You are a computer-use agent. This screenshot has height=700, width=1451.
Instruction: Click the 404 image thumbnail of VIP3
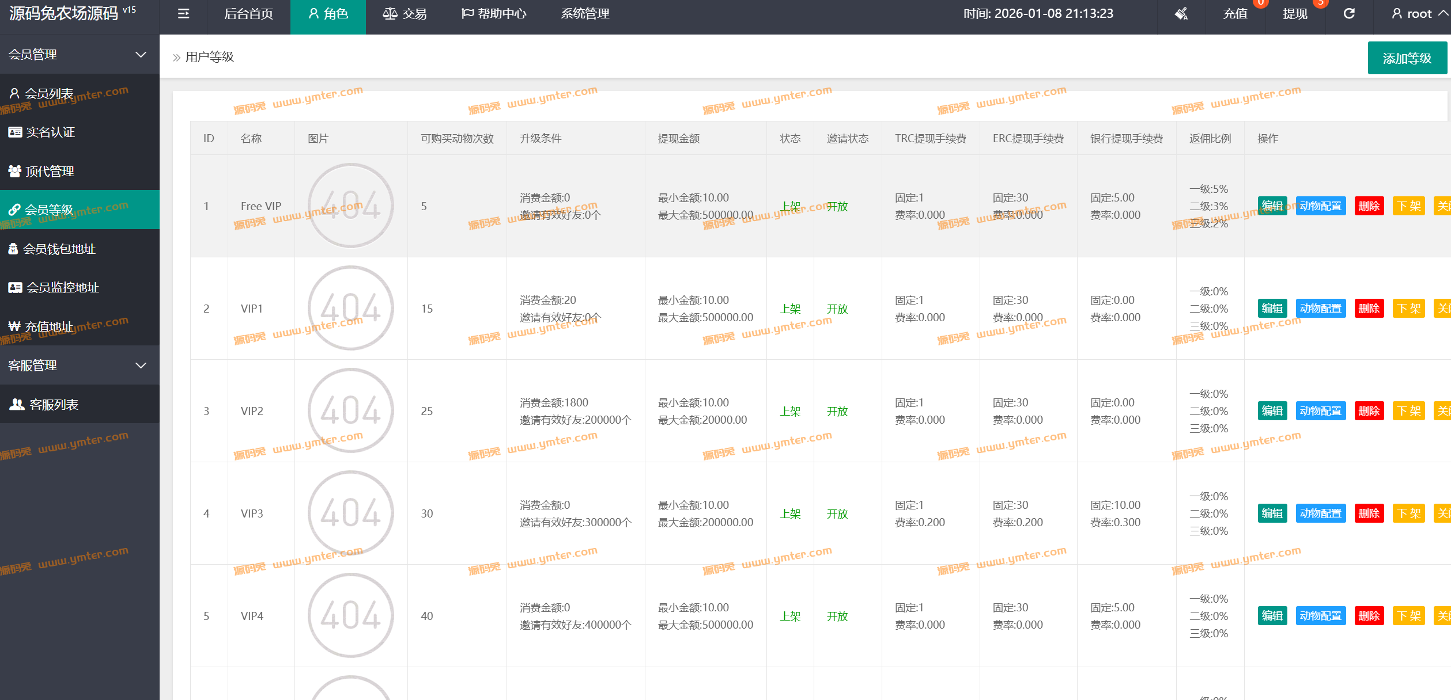tap(350, 513)
